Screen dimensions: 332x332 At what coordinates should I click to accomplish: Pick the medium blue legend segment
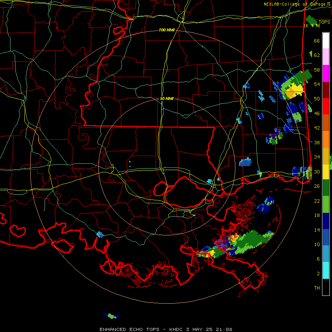(x=326, y=237)
